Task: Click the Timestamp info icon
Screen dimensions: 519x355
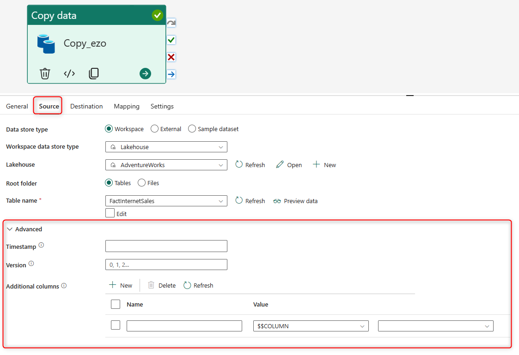Action: click(41, 245)
